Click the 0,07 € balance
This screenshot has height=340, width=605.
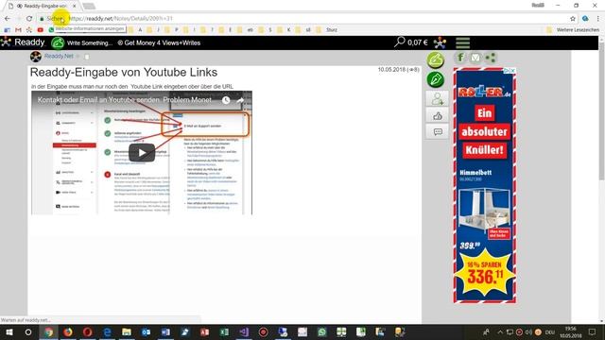click(418, 42)
